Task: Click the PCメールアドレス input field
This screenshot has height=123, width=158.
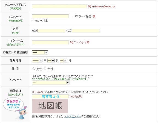Action: point(59,7)
